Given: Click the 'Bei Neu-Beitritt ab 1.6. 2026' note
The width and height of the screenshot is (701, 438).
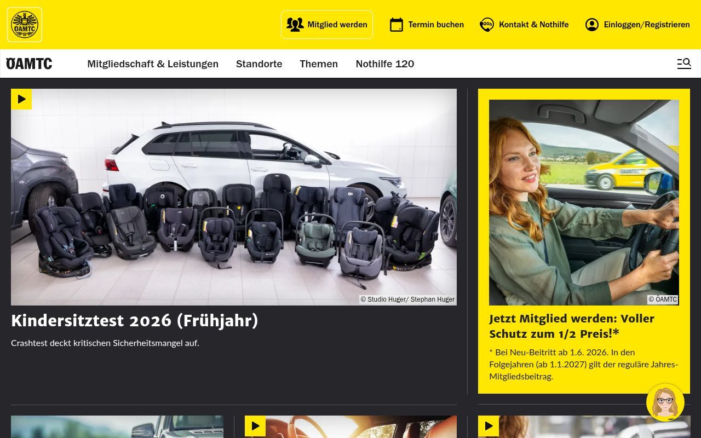Looking at the screenshot, I should pyautogui.click(x=584, y=364).
